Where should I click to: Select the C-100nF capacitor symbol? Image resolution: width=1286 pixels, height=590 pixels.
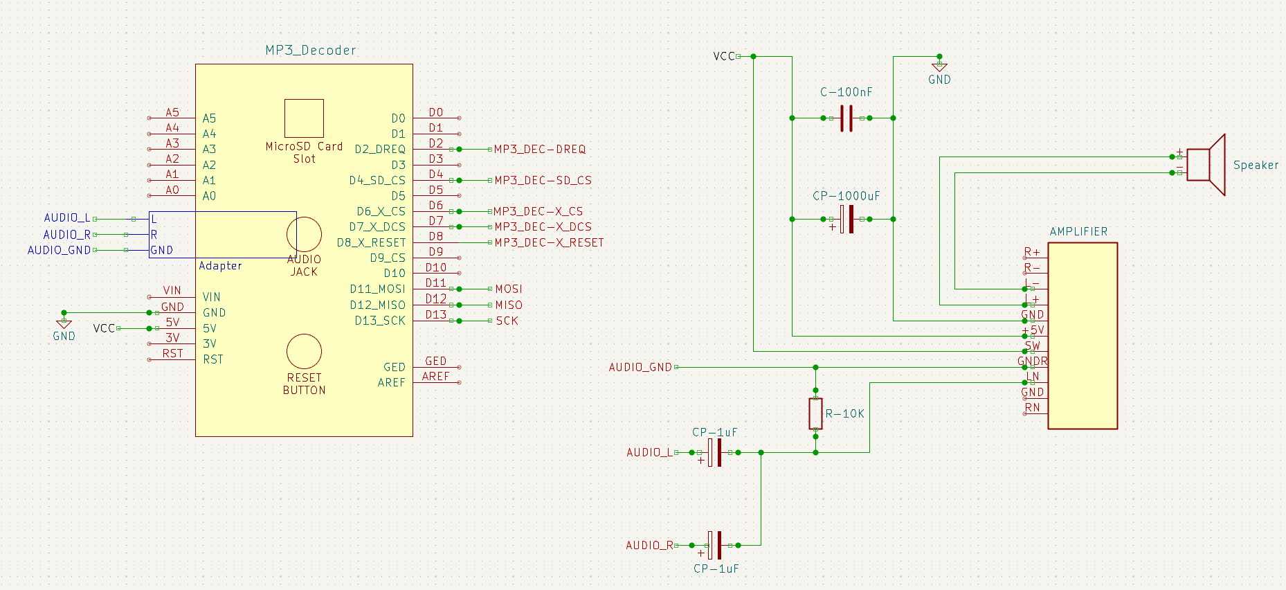pos(846,118)
